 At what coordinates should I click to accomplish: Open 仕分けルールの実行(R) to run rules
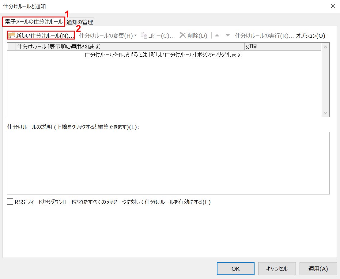click(264, 36)
